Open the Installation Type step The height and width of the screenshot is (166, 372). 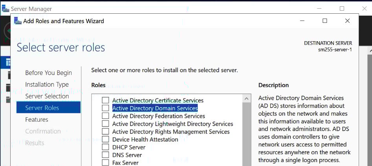[47, 85]
